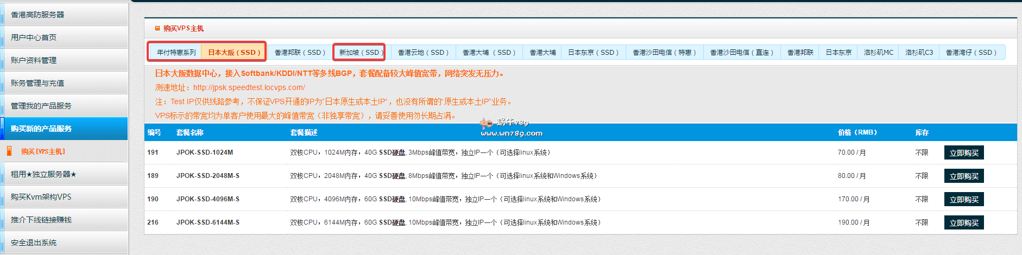Switch to the 新加坡 (SSD) tab
1022x255 pixels.
[359, 53]
